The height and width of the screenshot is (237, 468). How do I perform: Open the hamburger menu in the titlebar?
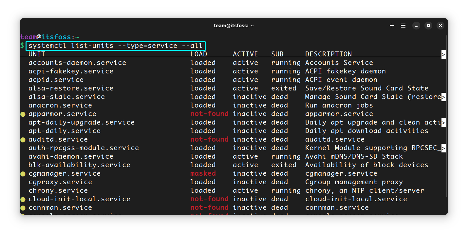403,25
